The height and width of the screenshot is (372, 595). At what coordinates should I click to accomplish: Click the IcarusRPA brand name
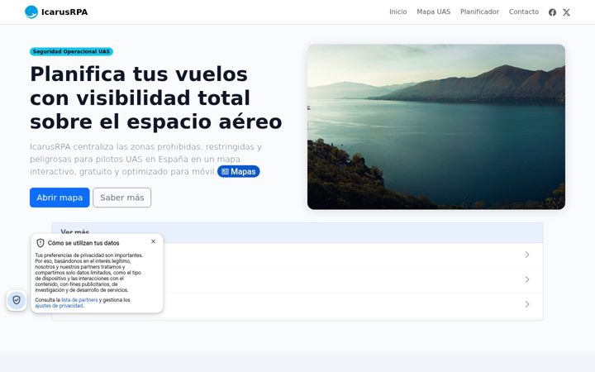64,12
